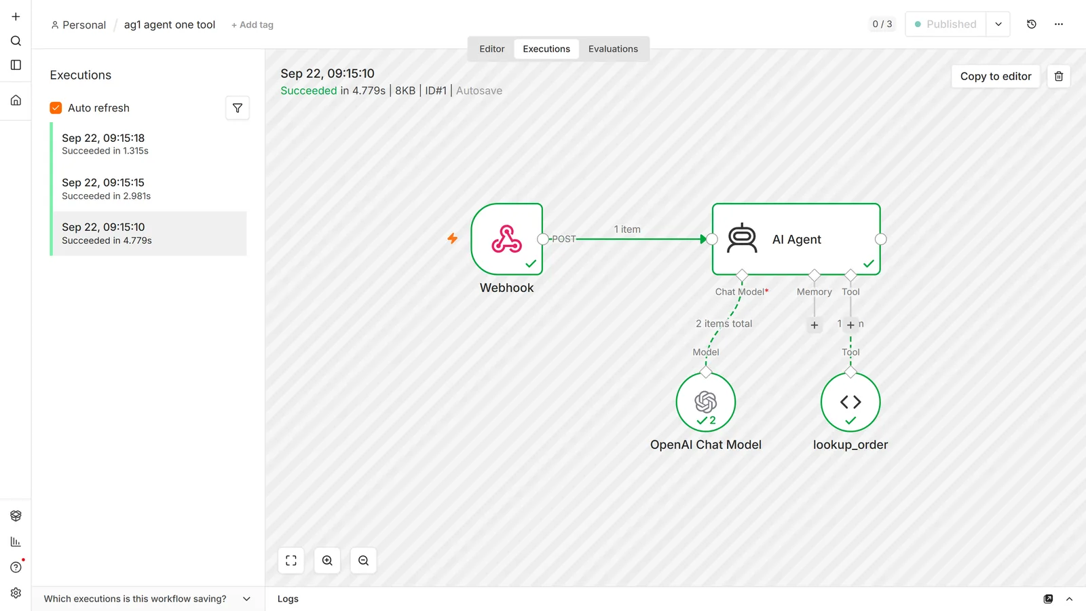Select the OpenAI Chat Model node

click(x=706, y=402)
